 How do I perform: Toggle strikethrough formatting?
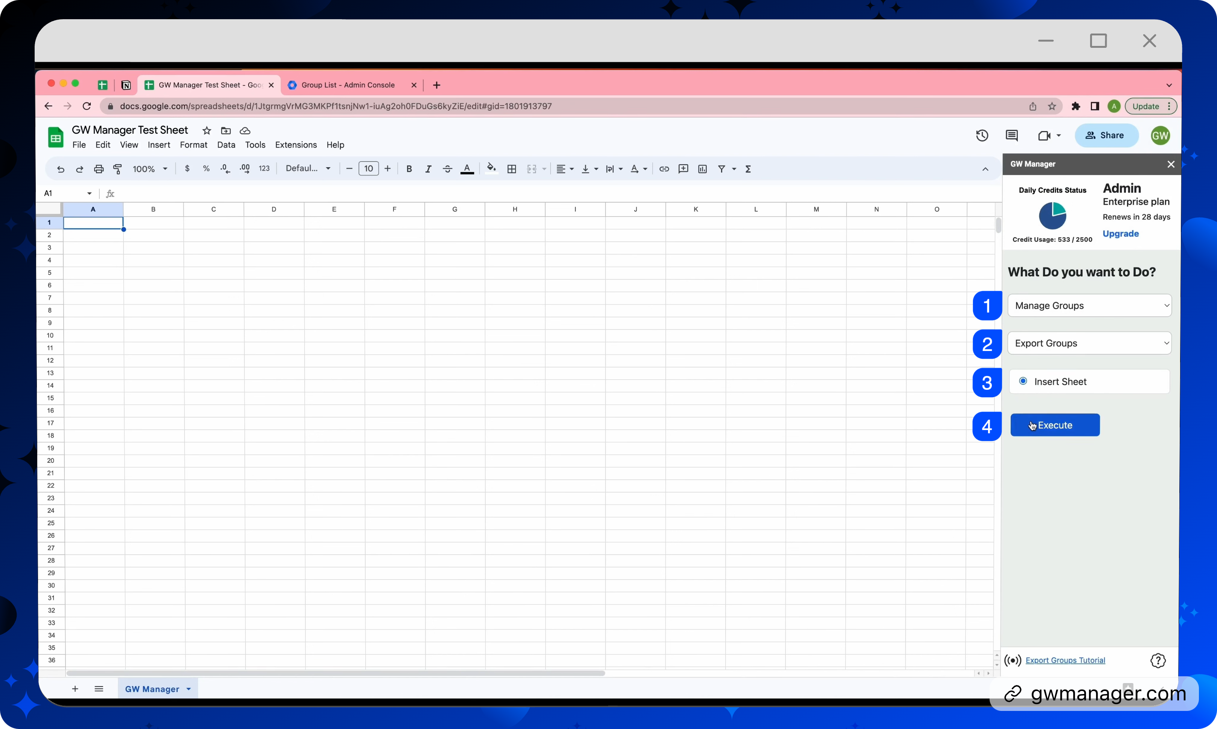click(x=447, y=169)
